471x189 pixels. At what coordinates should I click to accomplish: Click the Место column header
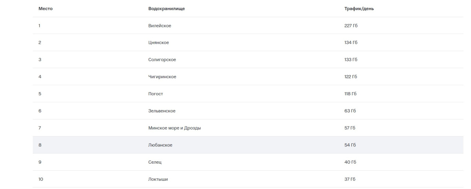click(x=46, y=9)
